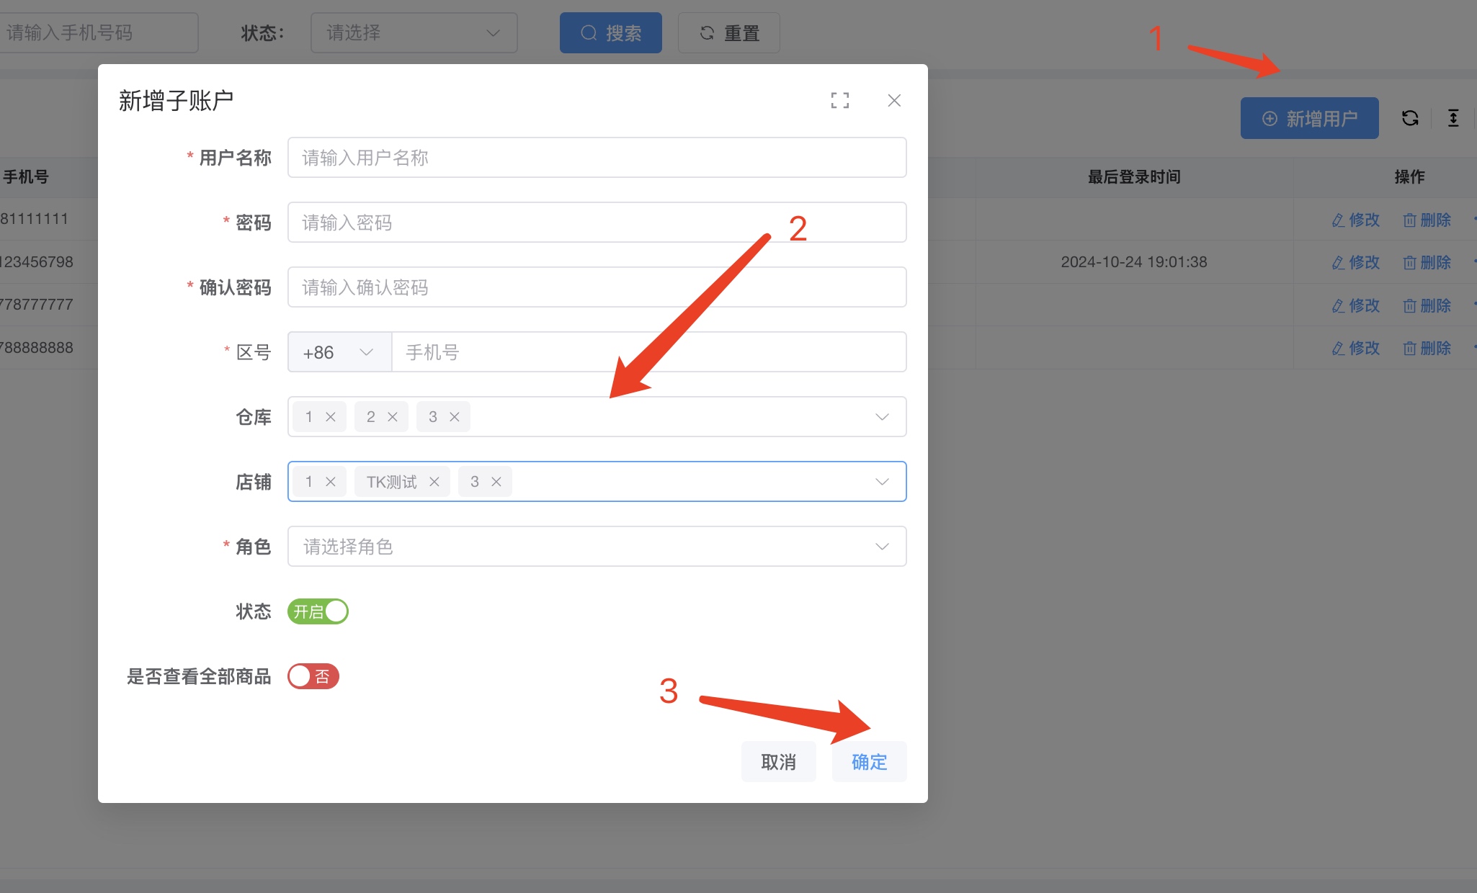Viewport: 1477px width, 893px height.
Task: Expand the 店铺 multi-select arrow
Action: click(x=882, y=482)
